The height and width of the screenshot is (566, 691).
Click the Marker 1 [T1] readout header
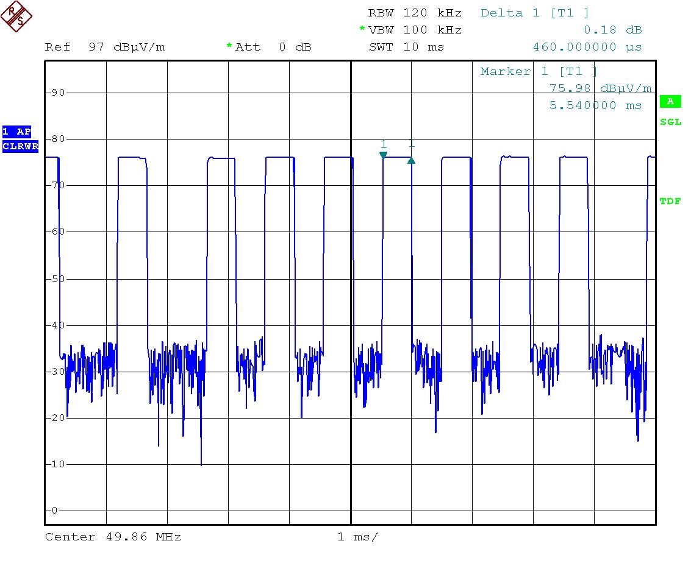click(539, 71)
